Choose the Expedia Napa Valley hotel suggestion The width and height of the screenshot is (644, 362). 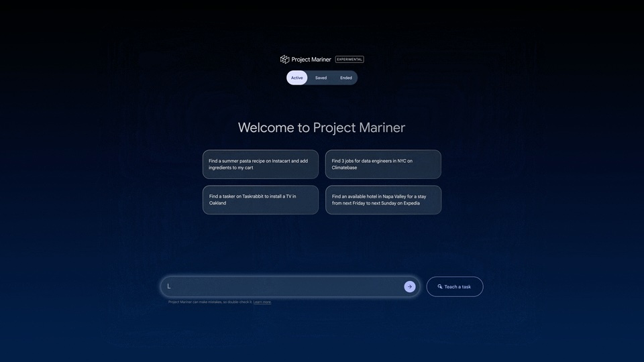coord(383,200)
